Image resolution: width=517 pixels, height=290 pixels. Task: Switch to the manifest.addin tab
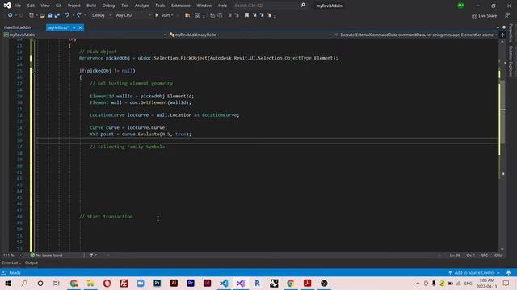(17, 27)
